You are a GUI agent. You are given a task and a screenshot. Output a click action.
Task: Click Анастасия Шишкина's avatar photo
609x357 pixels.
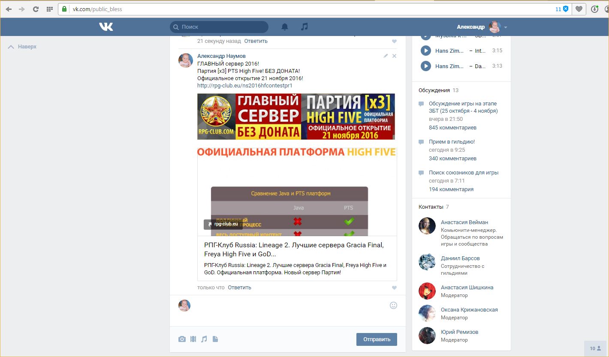click(427, 291)
